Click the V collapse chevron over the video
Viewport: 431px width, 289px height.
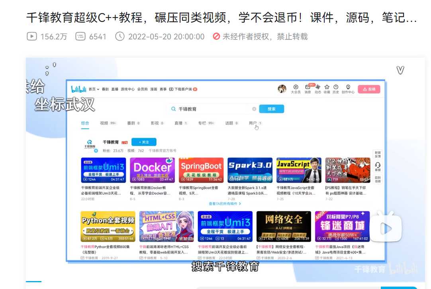(x=400, y=70)
